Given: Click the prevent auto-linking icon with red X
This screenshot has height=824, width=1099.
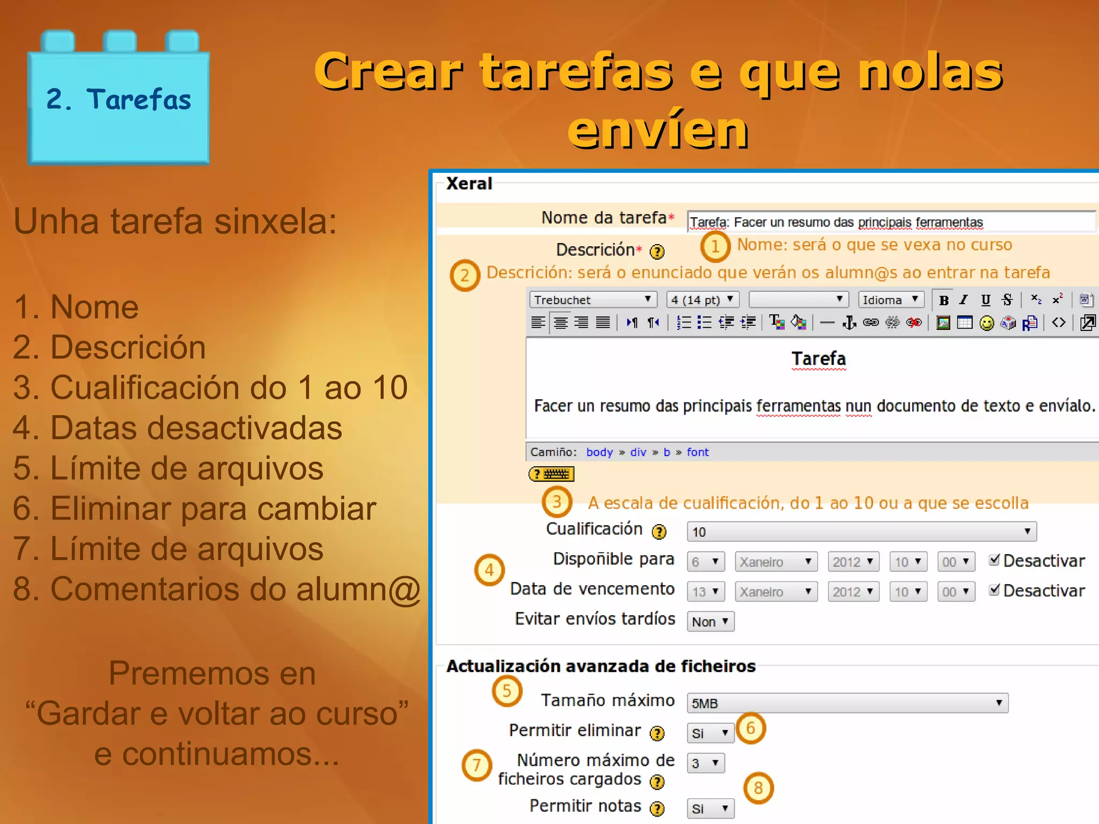Looking at the screenshot, I should point(913,322).
